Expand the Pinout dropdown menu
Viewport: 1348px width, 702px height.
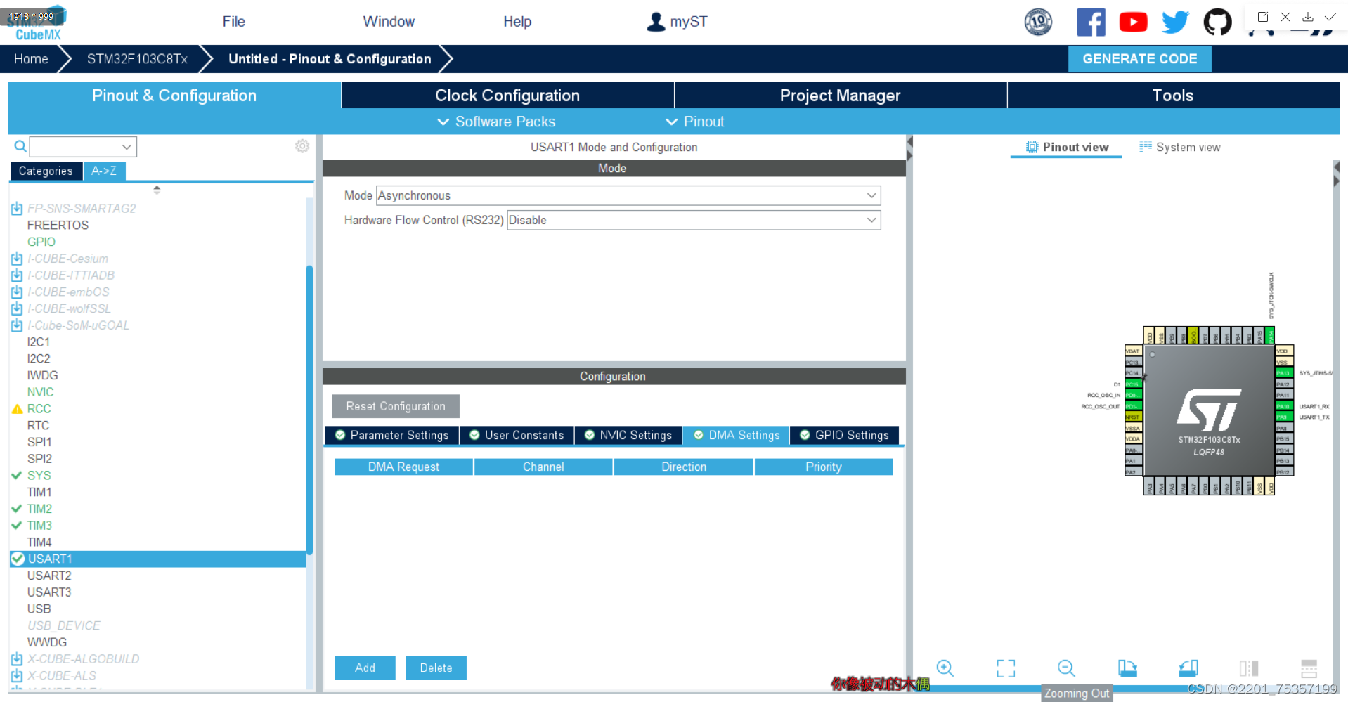[694, 122]
